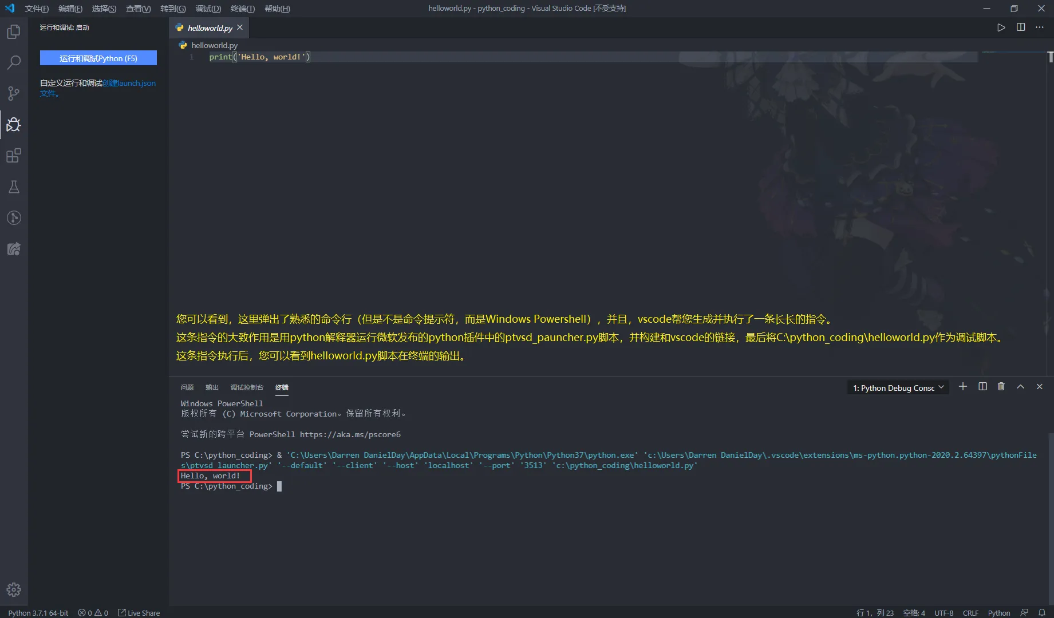The image size is (1054, 618).
Task: Open the 创建launch.json文件 link
Action: [129, 83]
